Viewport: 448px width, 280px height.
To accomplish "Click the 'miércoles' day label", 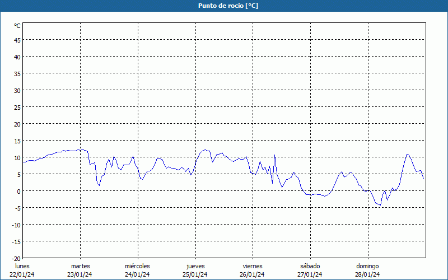I will click(x=137, y=266).
